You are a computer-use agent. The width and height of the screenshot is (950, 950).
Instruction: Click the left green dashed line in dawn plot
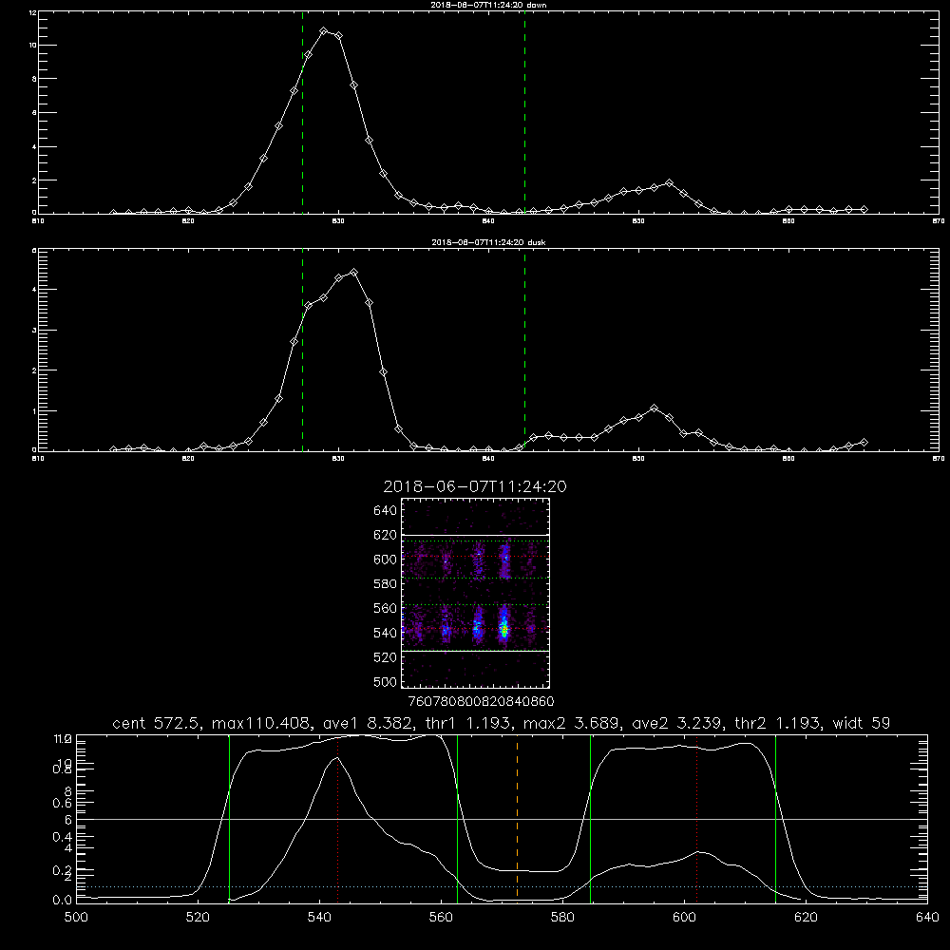pyautogui.click(x=302, y=112)
